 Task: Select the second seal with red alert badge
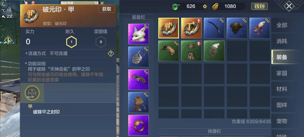pos(191,28)
